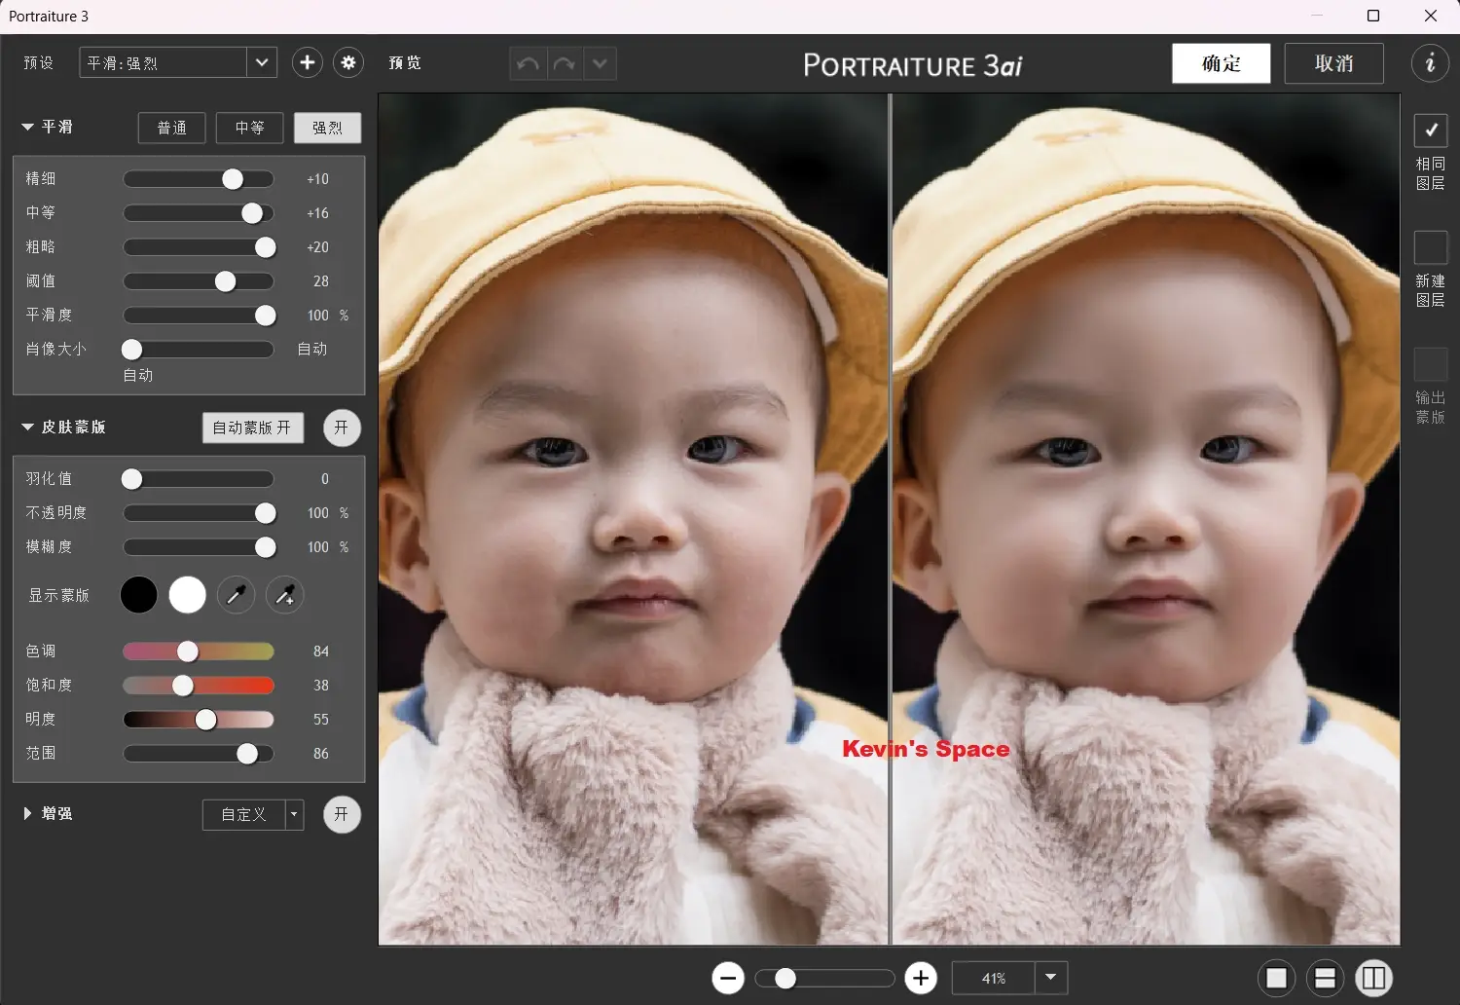Screen dimensions: 1460x1005
Task: Zoom out with the minus button
Action: click(x=728, y=978)
